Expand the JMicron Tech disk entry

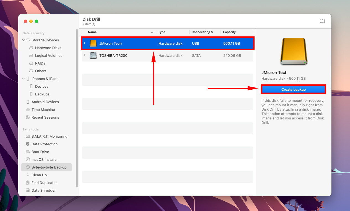tap(85, 43)
